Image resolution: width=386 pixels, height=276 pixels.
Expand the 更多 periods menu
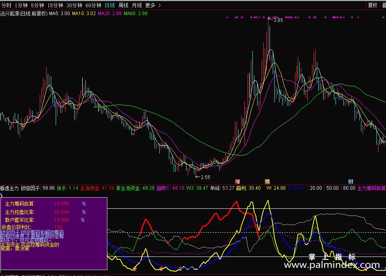tap(153, 5)
